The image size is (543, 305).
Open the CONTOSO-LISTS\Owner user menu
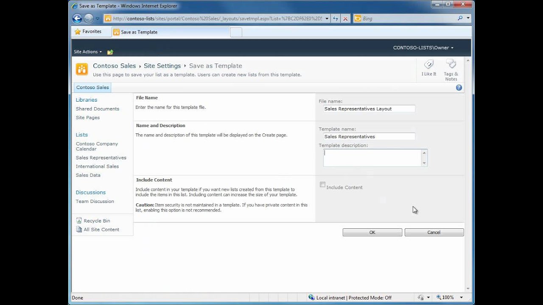pyautogui.click(x=423, y=48)
